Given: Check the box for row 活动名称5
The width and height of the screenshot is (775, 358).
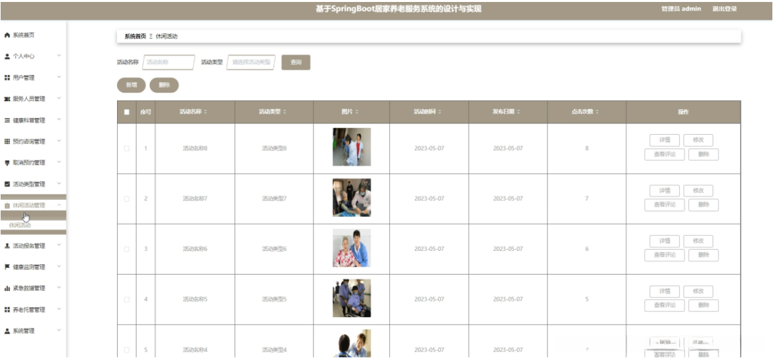Looking at the screenshot, I should pos(126,300).
